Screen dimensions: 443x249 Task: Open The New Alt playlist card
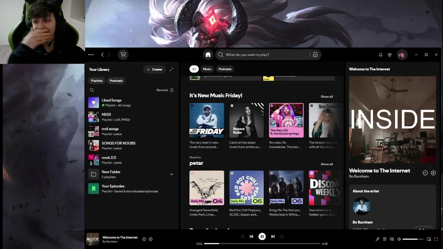286,126
